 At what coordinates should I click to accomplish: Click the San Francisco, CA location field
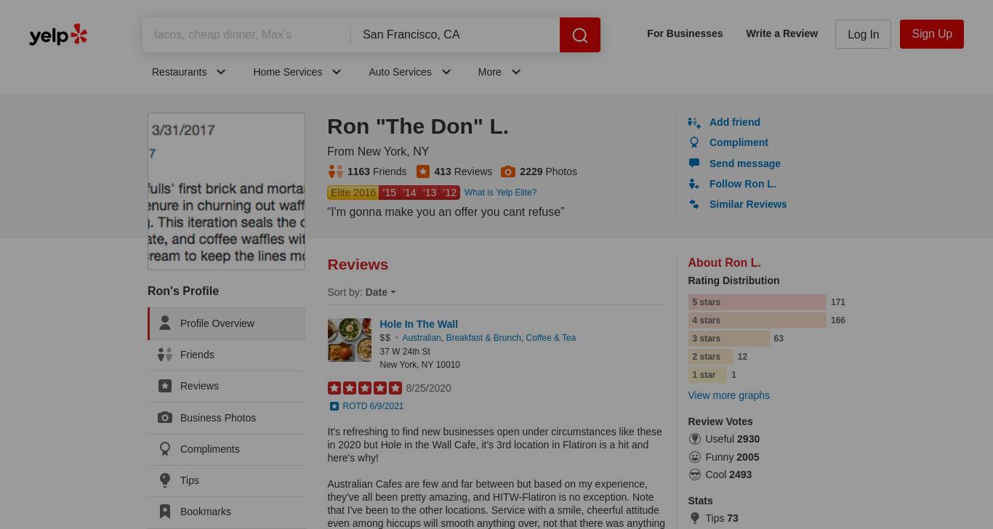[455, 35]
